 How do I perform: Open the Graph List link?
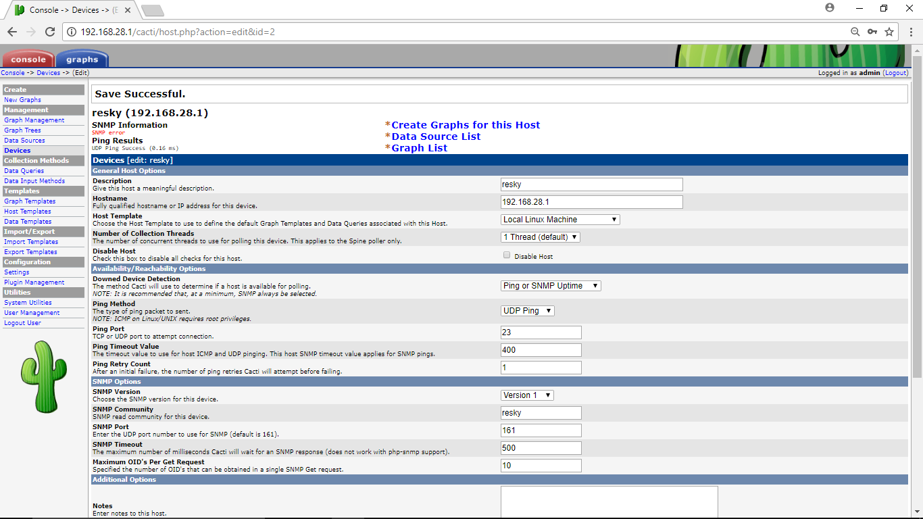(x=419, y=148)
